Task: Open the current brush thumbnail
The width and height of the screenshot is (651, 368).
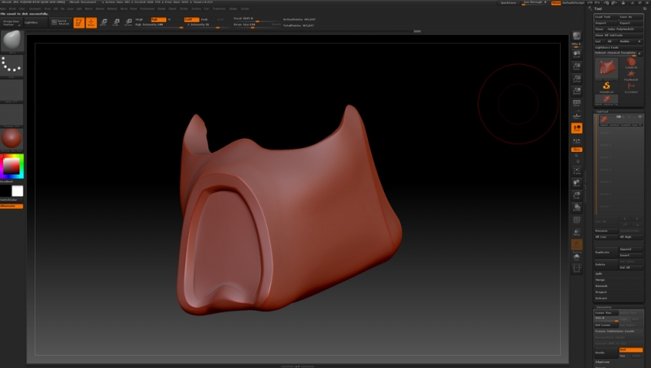Action: pyautogui.click(x=12, y=41)
